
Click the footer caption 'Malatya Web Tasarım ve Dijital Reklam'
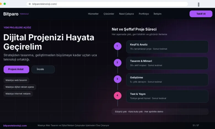point(73,125)
